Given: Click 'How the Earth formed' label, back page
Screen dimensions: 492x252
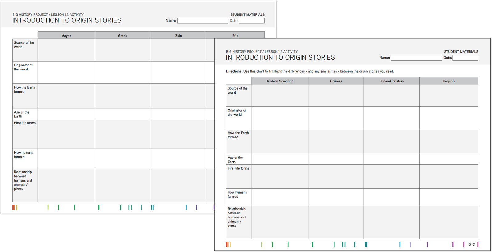Looking at the screenshot, I should 25,90.
